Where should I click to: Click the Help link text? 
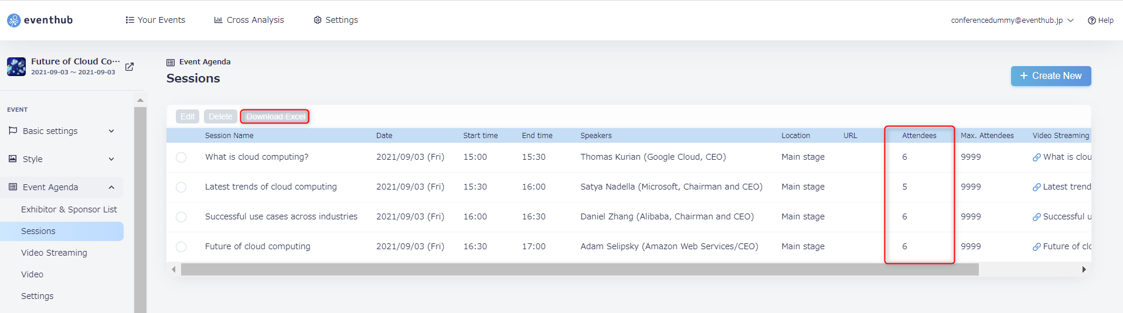click(x=1106, y=20)
